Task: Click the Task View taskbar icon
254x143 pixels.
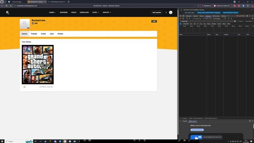Action: click(x=35, y=141)
